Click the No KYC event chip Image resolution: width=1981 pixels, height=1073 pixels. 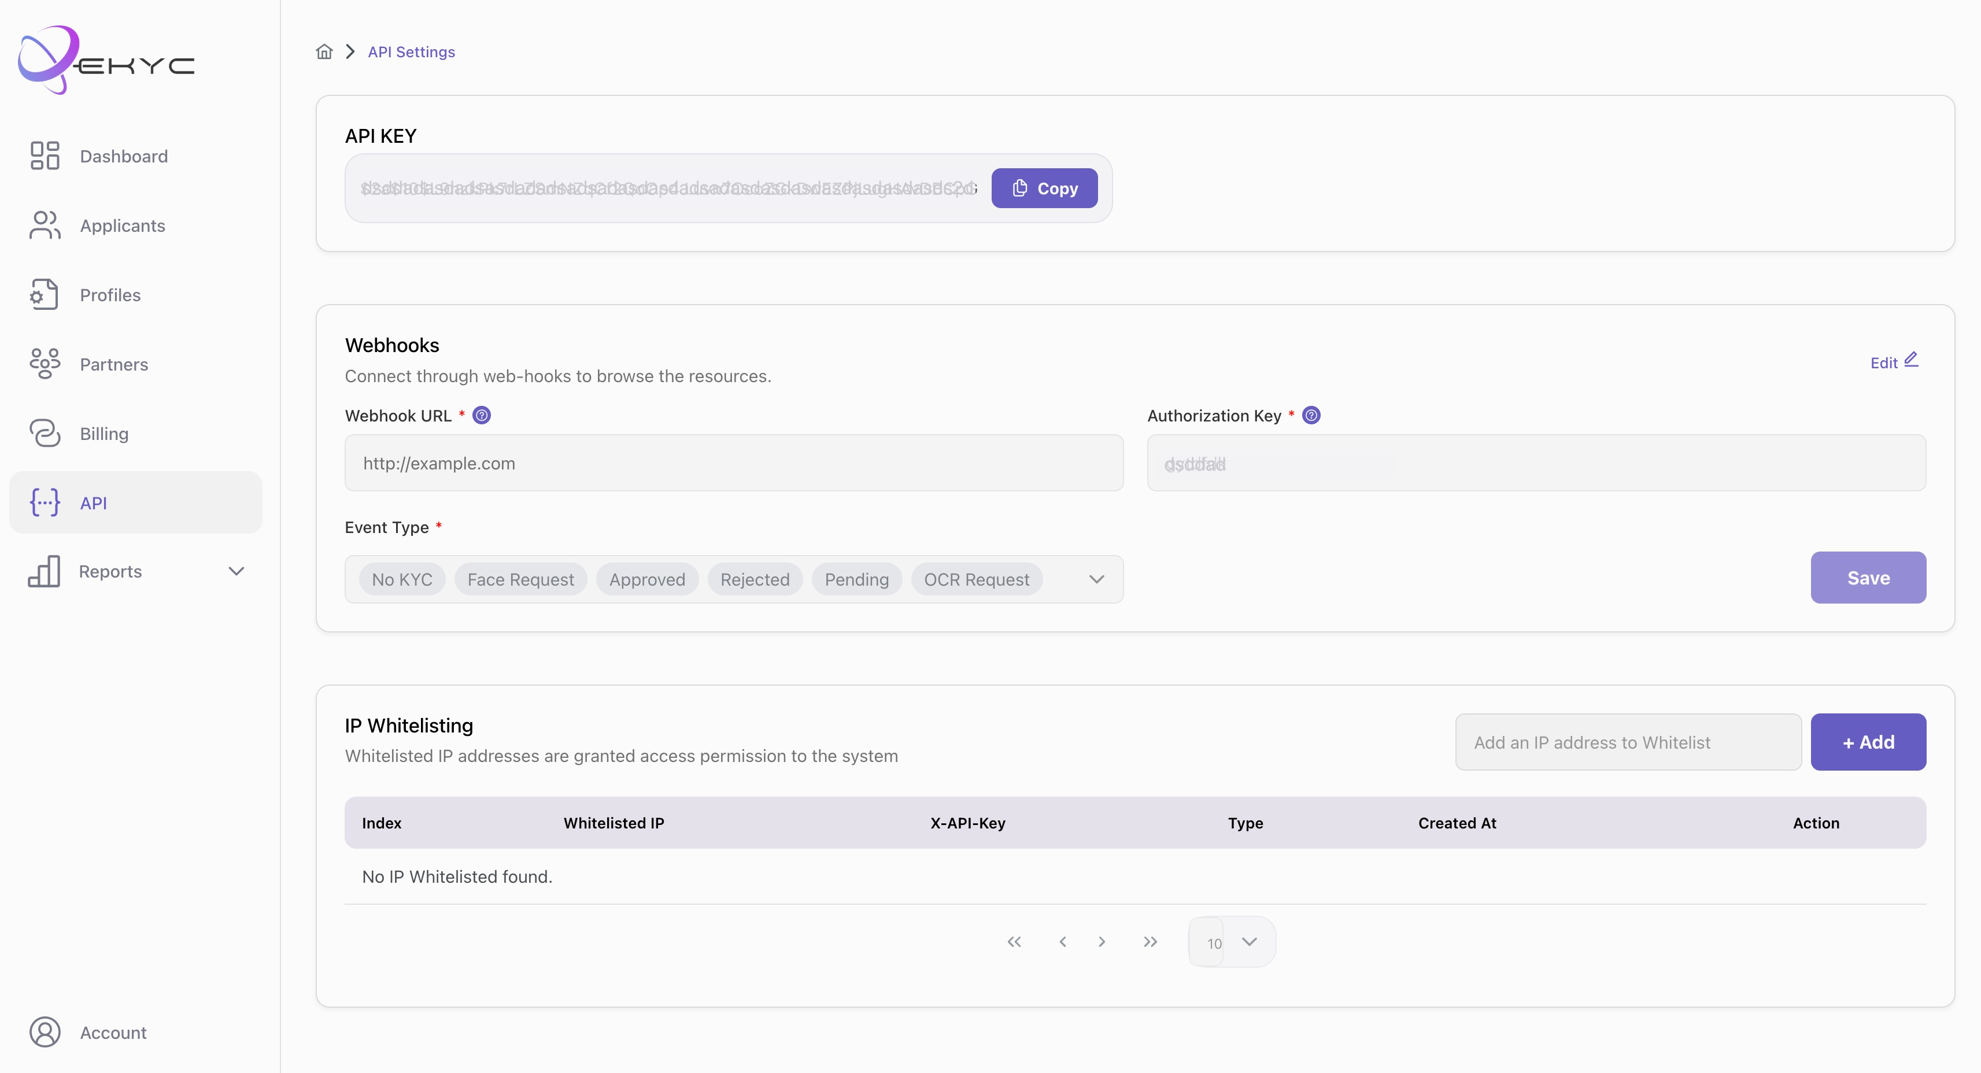(x=402, y=579)
